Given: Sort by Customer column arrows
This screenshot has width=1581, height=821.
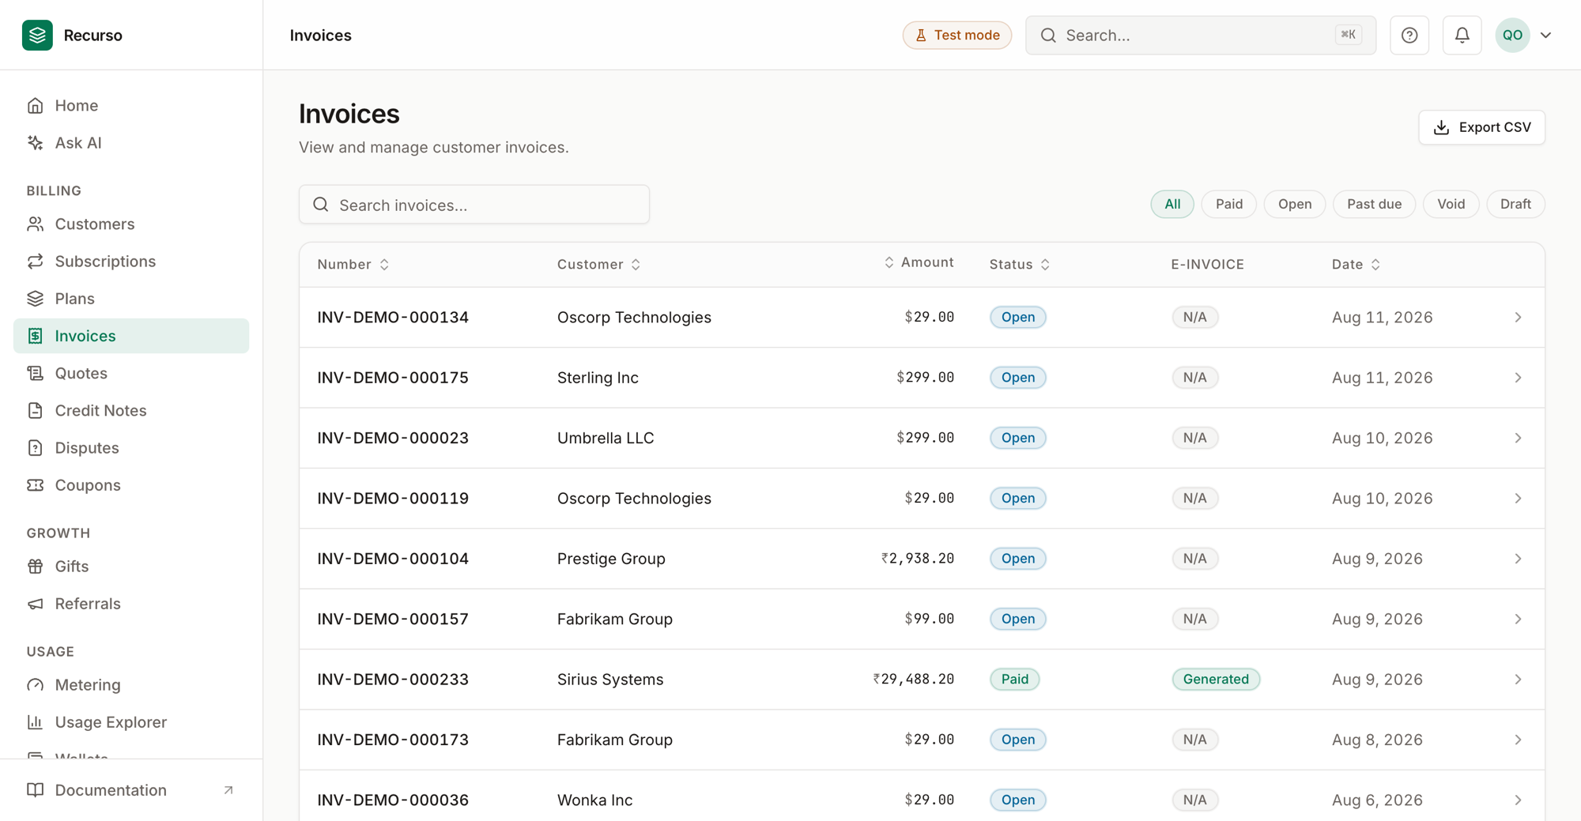Looking at the screenshot, I should coord(636,264).
